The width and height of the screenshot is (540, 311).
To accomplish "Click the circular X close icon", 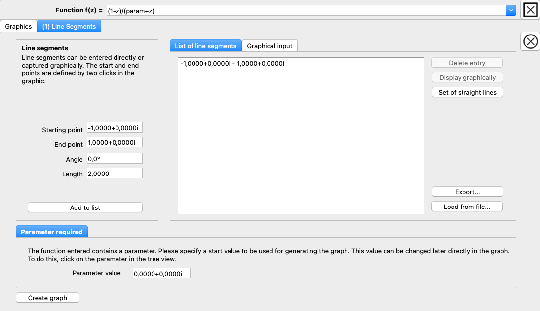I will click(x=530, y=42).
